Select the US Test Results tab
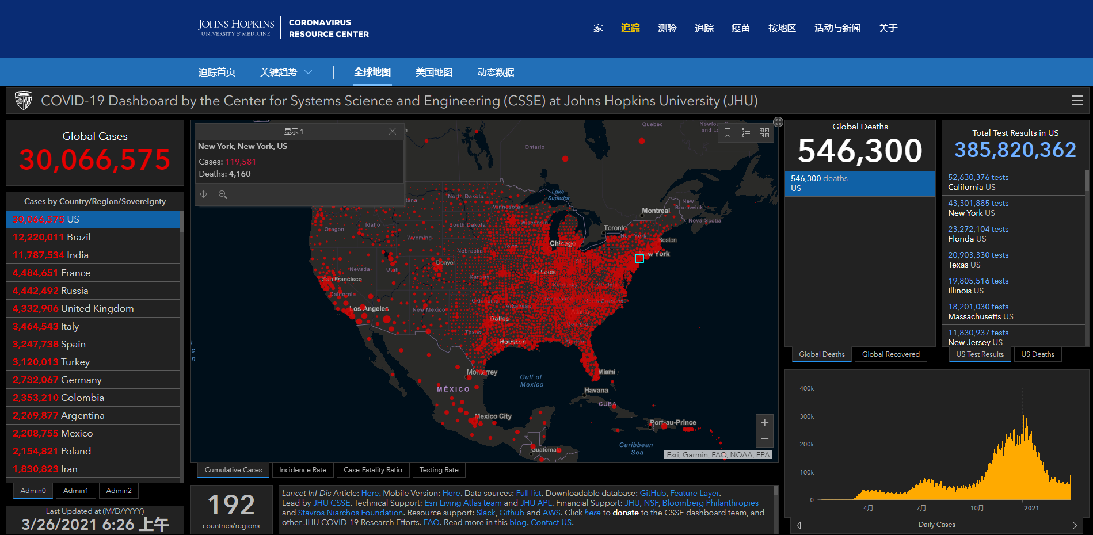Viewport: 1093px width, 535px height. pos(980,354)
